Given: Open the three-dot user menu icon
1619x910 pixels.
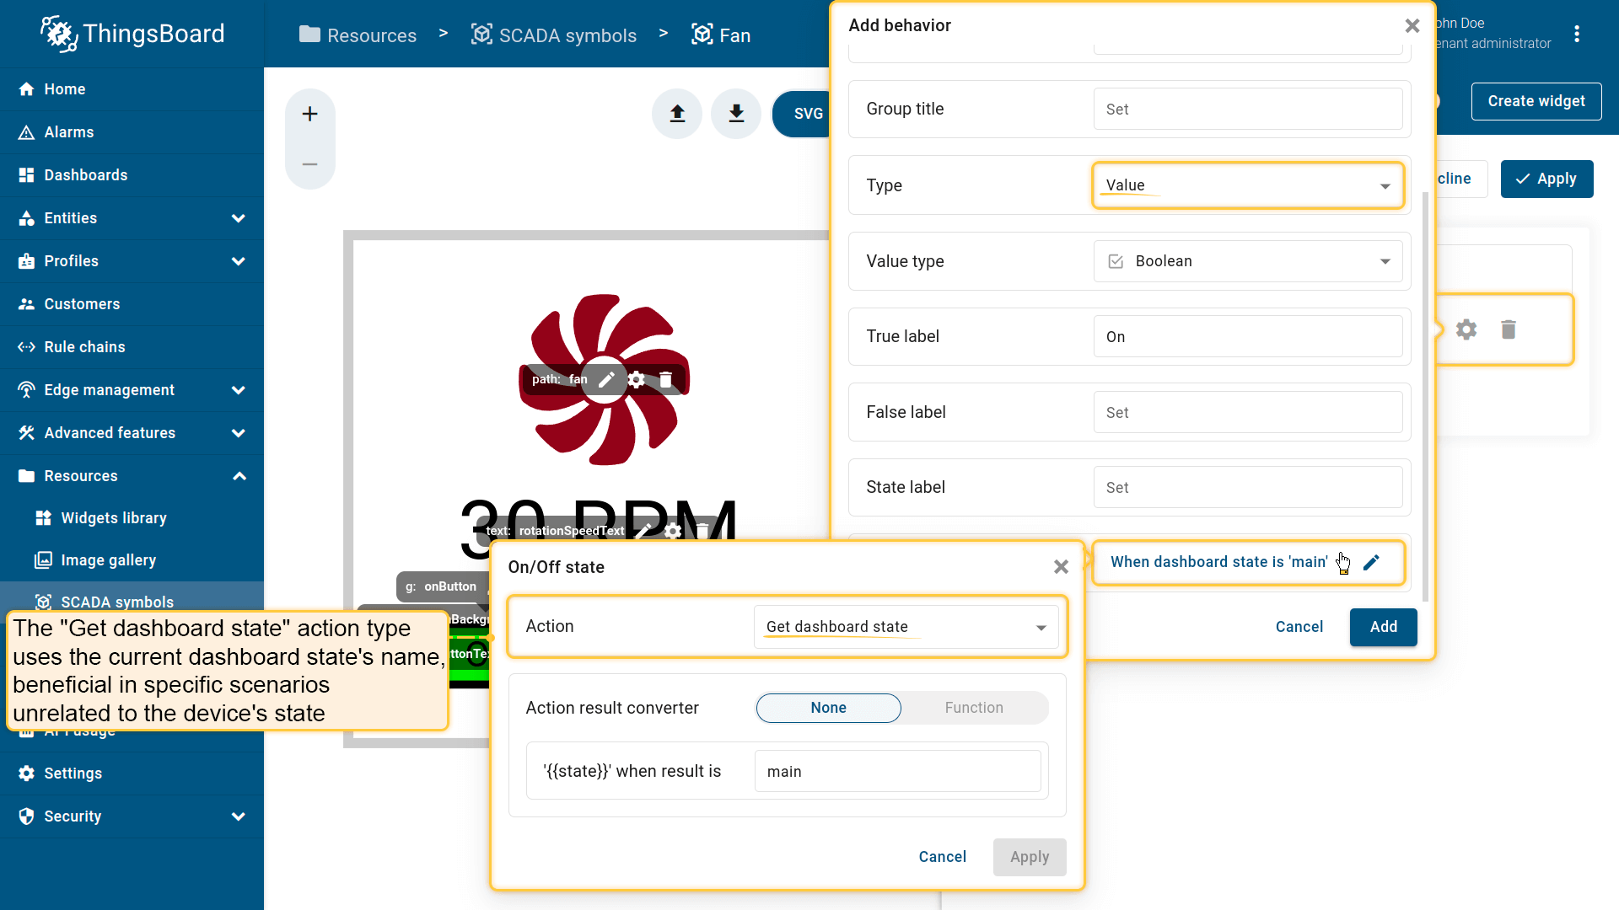Looking at the screenshot, I should [x=1576, y=34].
